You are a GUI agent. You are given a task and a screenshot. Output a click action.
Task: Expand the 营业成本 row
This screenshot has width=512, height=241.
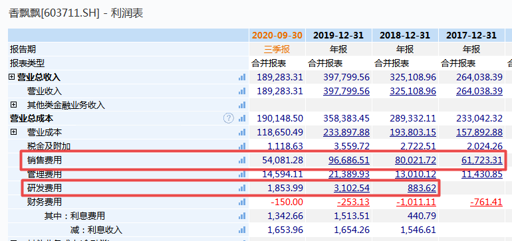(13, 132)
